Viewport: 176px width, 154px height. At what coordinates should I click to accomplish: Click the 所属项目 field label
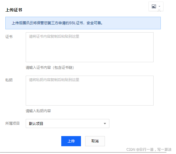(13, 123)
